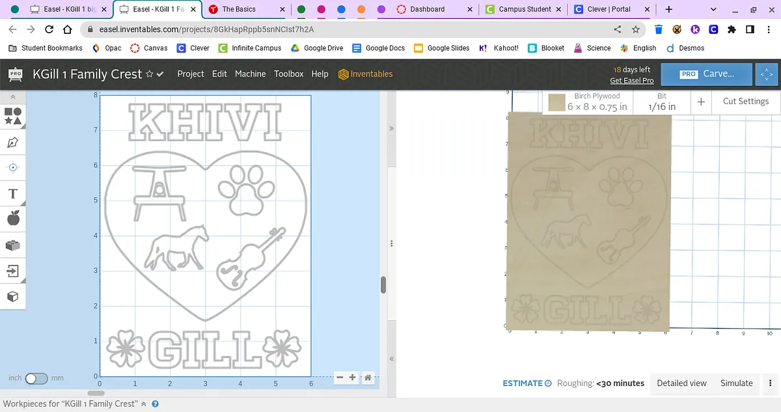This screenshot has height=412, width=781.
Task: Click the Simulate button
Action: tap(736, 383)
